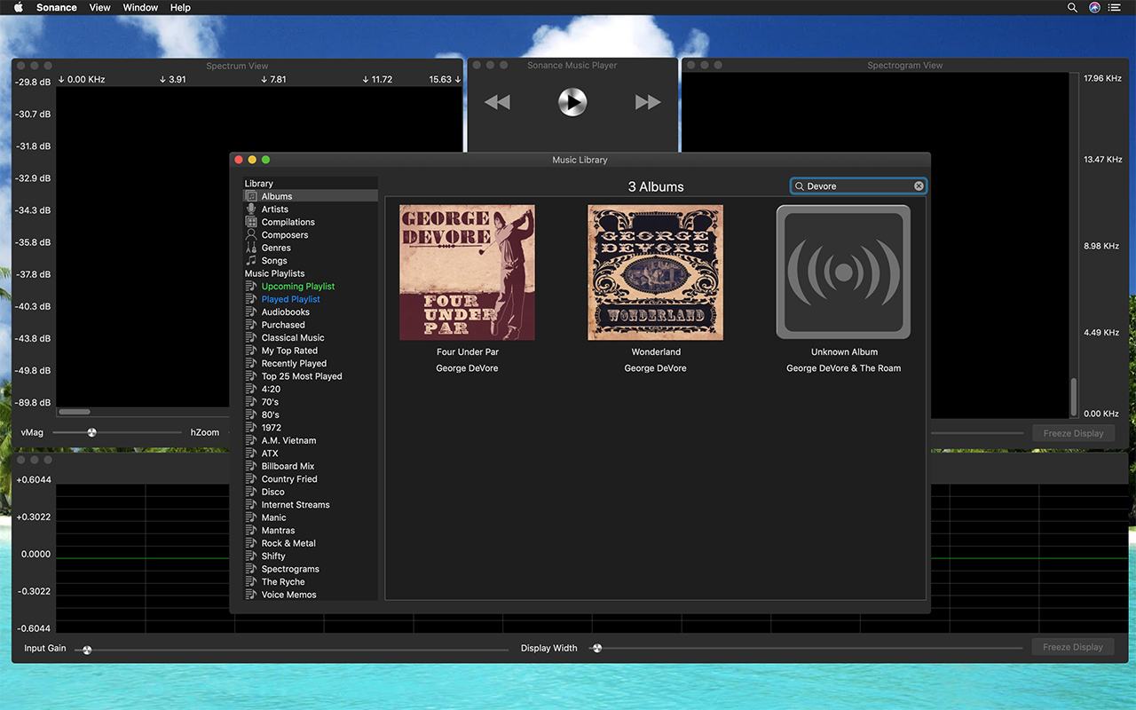This screenshot has height=710, width=1136.
Task: Click the Upcoming Playlist icon
Action: click(x=251, y=287)
